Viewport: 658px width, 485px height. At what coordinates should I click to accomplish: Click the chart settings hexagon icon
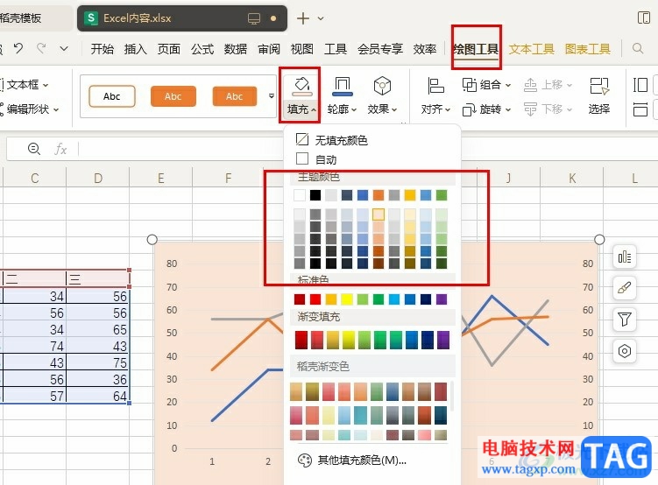(x=625, y=351)
